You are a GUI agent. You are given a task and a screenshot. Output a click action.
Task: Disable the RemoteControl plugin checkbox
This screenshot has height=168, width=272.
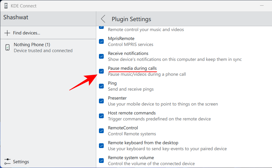coord(101,131)
